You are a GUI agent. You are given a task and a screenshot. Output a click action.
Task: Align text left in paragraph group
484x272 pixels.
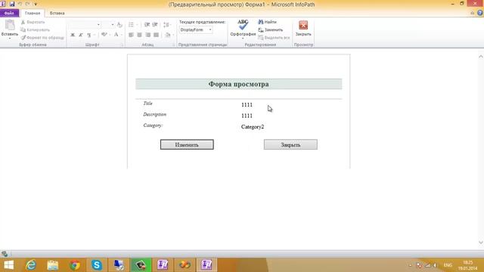pyautogui.click(x=131, y=35)
